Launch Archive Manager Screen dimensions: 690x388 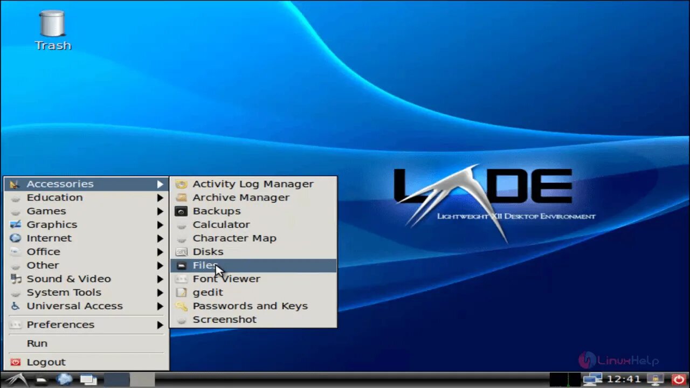pyautogui.click(x=253, y=197)
